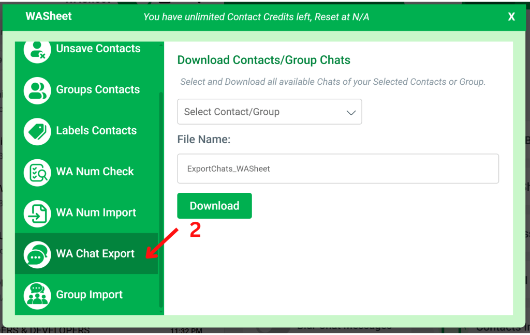This screenshot has height=335, width=530.
Task: Open the Group Import menu entry
Action: click(x=86, y=295)
